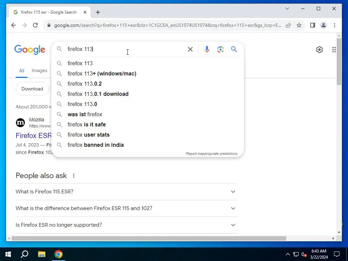The width and height of the screenshot is (348, 261).
Task: Search by image with Lens icon
Action: pos(220,49)
